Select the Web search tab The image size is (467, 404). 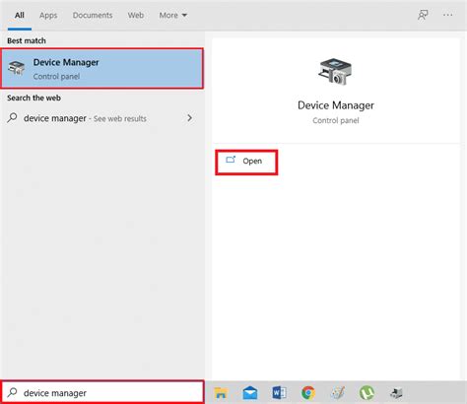click(x=136, y=15)
